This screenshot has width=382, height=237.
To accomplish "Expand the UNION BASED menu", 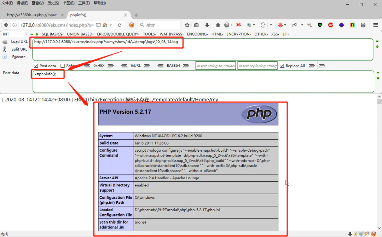I will (x=80, y=34).
